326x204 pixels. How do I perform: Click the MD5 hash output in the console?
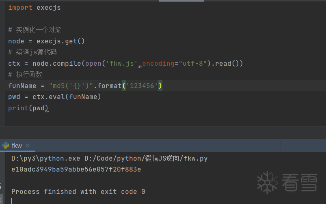pos(76,169)
